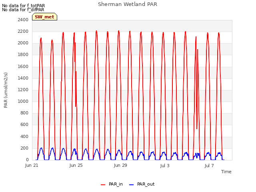This screenshot has height=192, width=256.
Task: Click the Jun 29 x-axis tick label
Action: (x=120, y=166)
